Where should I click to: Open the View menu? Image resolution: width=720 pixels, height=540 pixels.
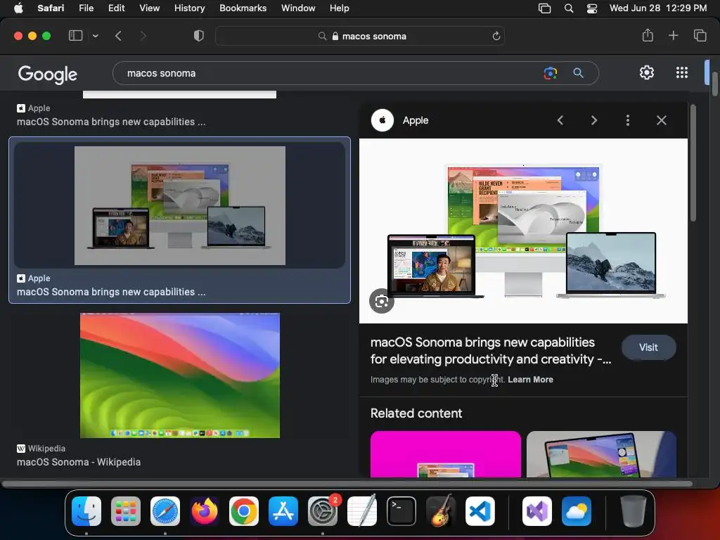pyautogui.click(x=149, y=8)
